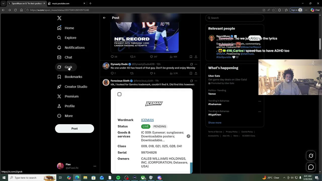Open a new browser tab
The width and height of the screenshot is (322, 181).
90,4
